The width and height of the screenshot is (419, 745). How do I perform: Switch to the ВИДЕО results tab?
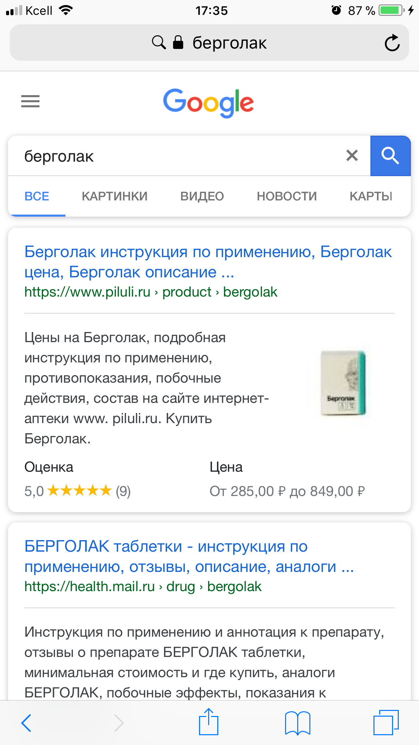(202, 196)
